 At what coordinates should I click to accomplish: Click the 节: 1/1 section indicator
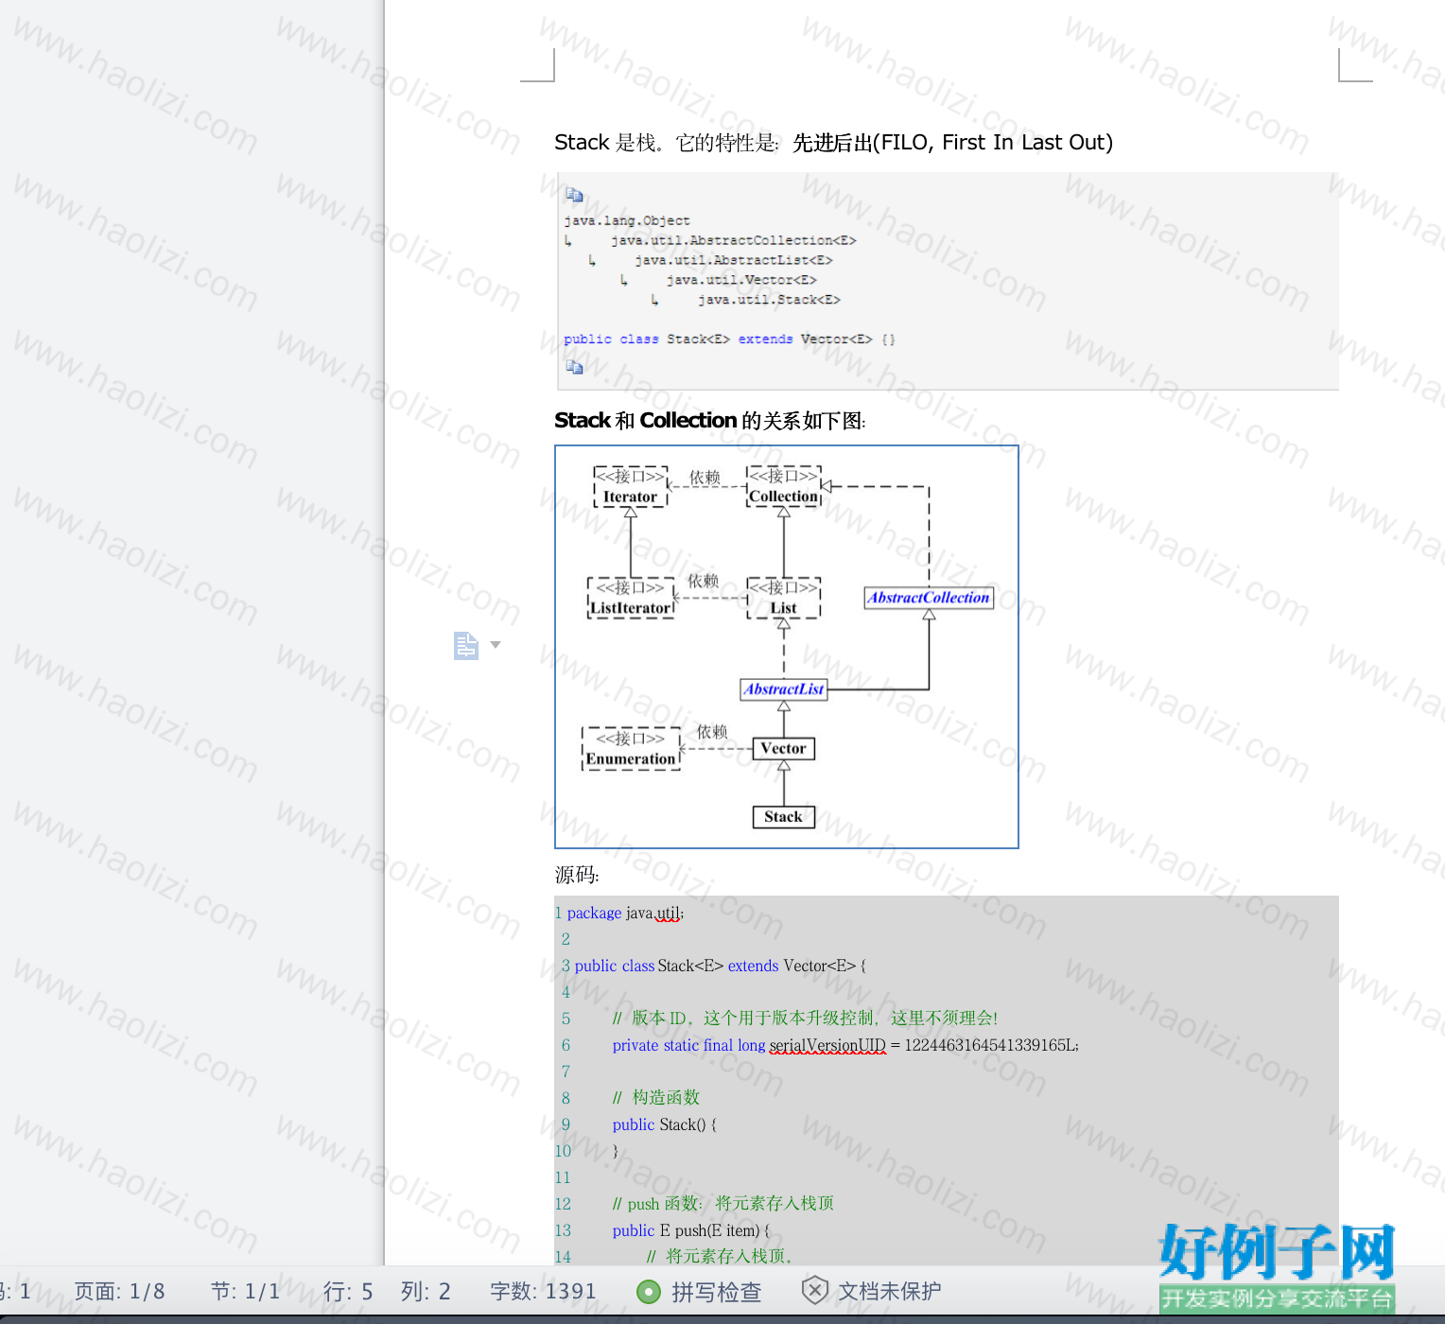pos(245,1292)
